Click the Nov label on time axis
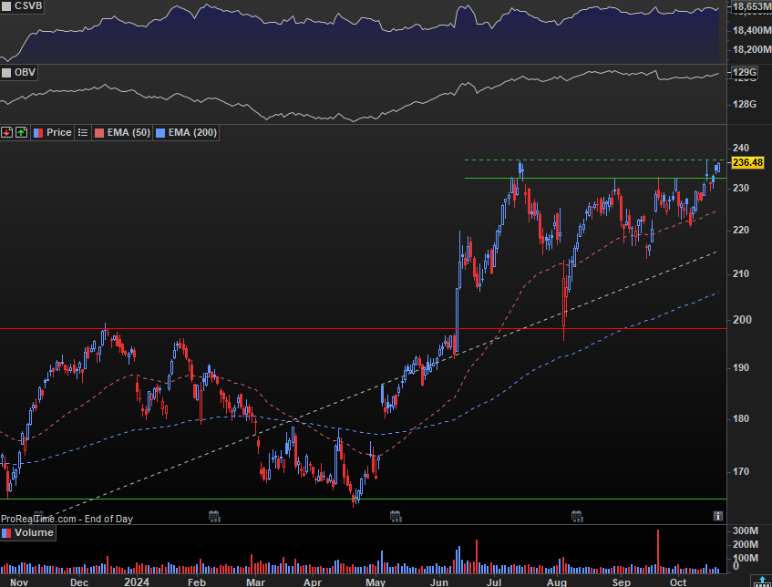This screenshot has height=587, width=772. point(19,582)
